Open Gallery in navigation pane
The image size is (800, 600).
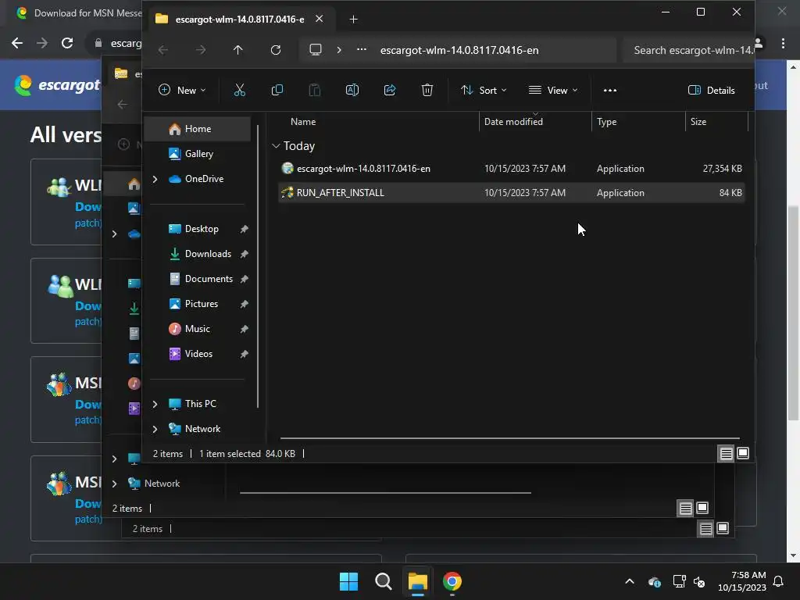[199, 154]
